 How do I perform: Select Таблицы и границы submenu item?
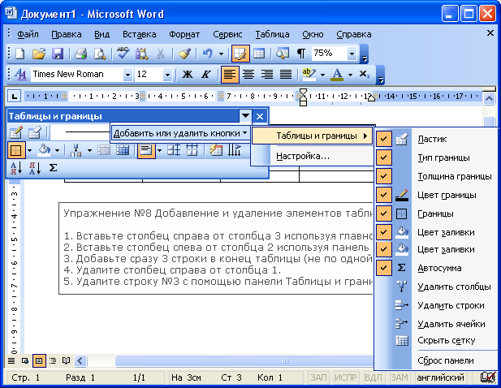pos(313,136)
